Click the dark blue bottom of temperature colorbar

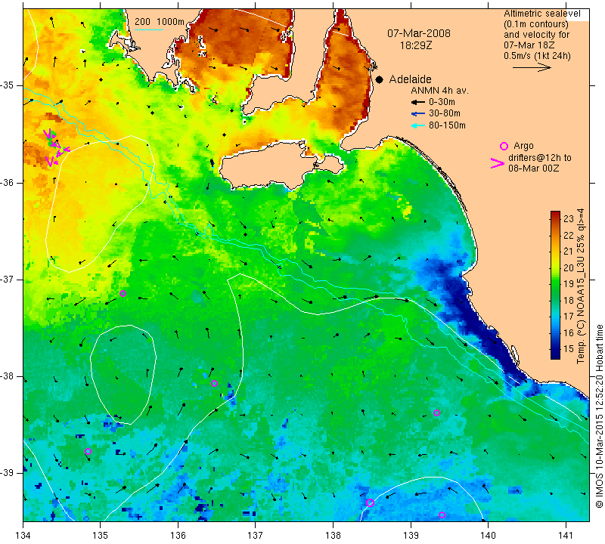[555, 353]
